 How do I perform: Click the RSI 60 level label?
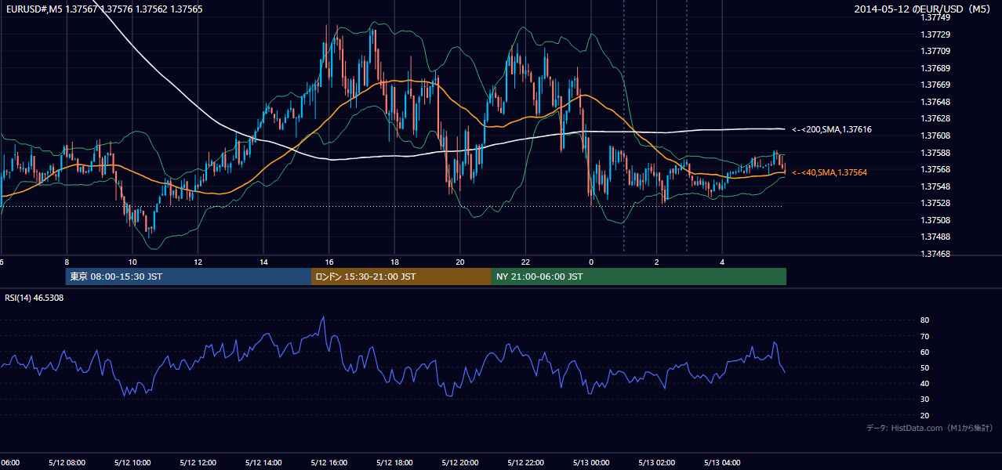tap(924, 352)
